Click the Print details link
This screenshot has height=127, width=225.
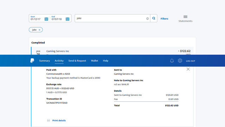[x=59, y=120]
